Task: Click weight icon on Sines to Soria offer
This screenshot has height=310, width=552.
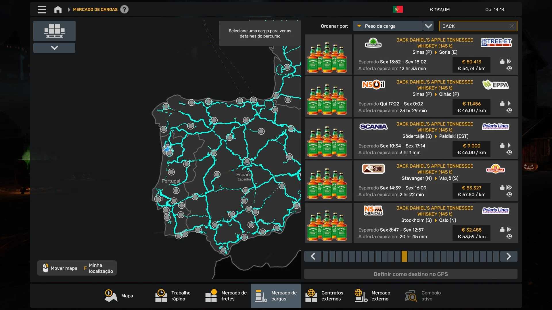Action: [x=502, y=61]
